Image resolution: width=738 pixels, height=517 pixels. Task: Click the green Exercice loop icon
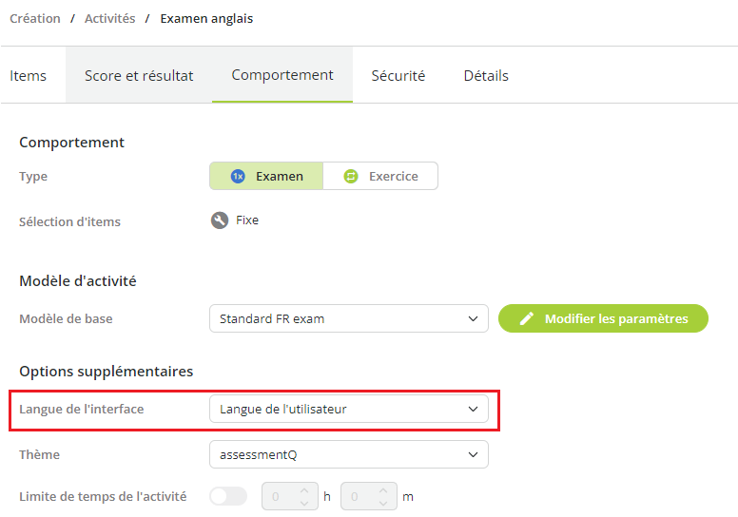click(351, 177)
